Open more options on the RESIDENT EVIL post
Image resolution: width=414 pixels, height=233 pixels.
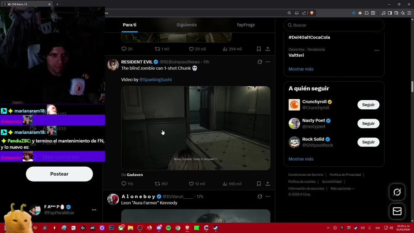pos(267,62)
